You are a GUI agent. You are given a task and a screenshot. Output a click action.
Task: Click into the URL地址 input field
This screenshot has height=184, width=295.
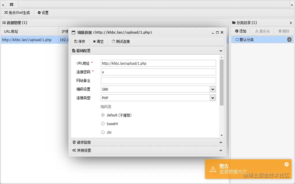[x=158, y=63]
